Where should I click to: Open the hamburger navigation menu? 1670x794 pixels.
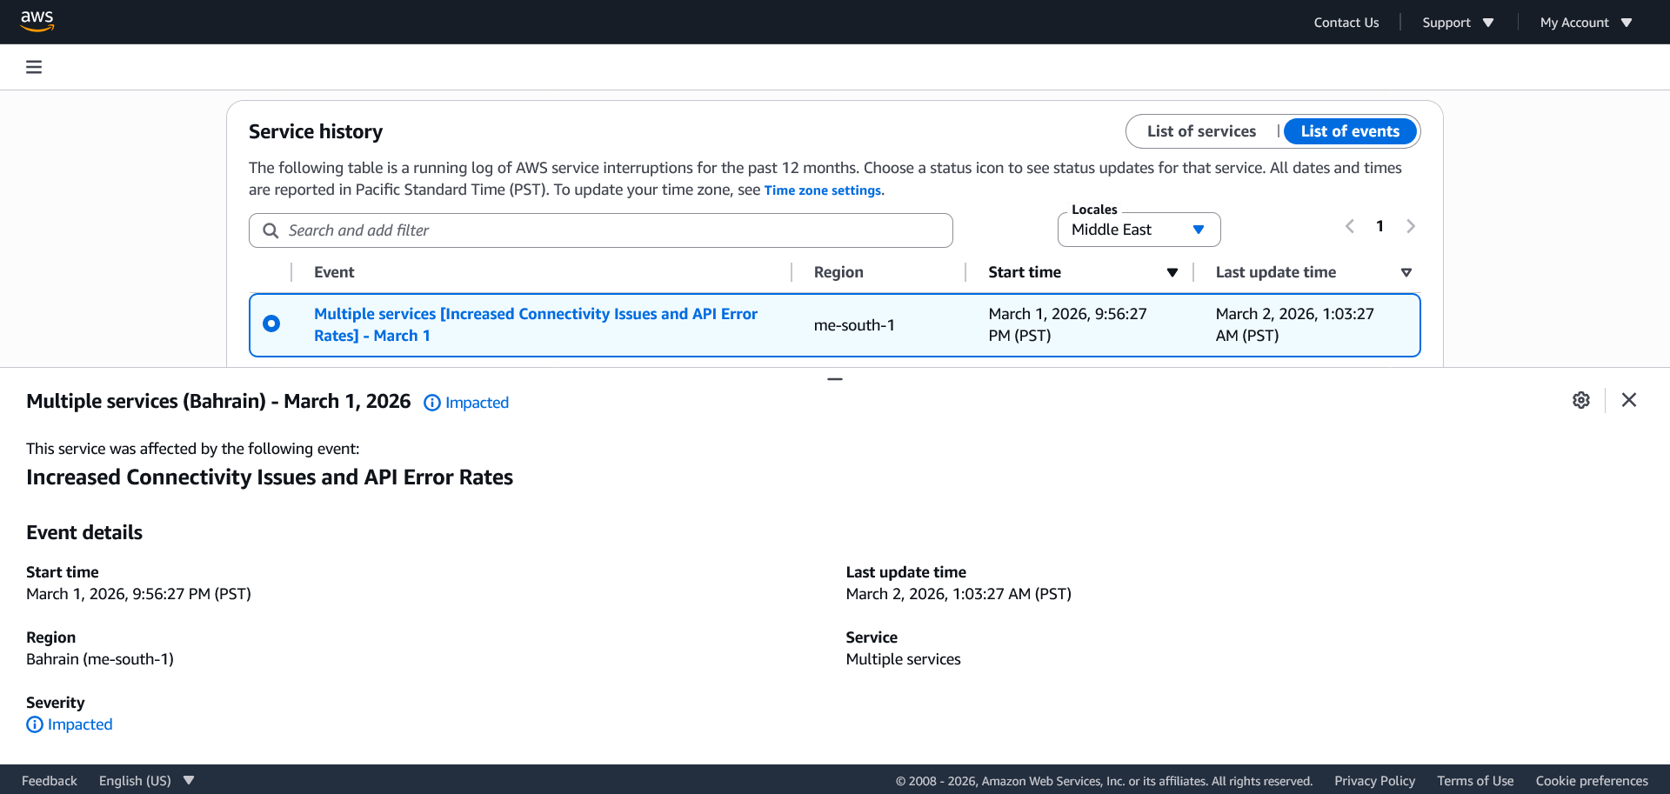[x=34, y=67]
